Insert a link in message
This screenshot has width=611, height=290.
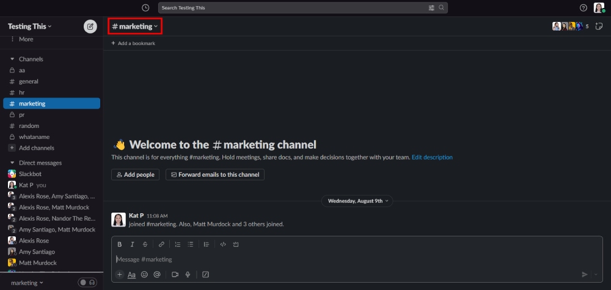click(x=161, y=244)
